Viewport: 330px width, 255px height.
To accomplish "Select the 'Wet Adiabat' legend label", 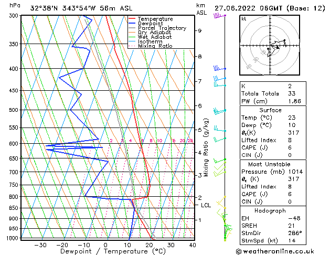I will point(155,37).
